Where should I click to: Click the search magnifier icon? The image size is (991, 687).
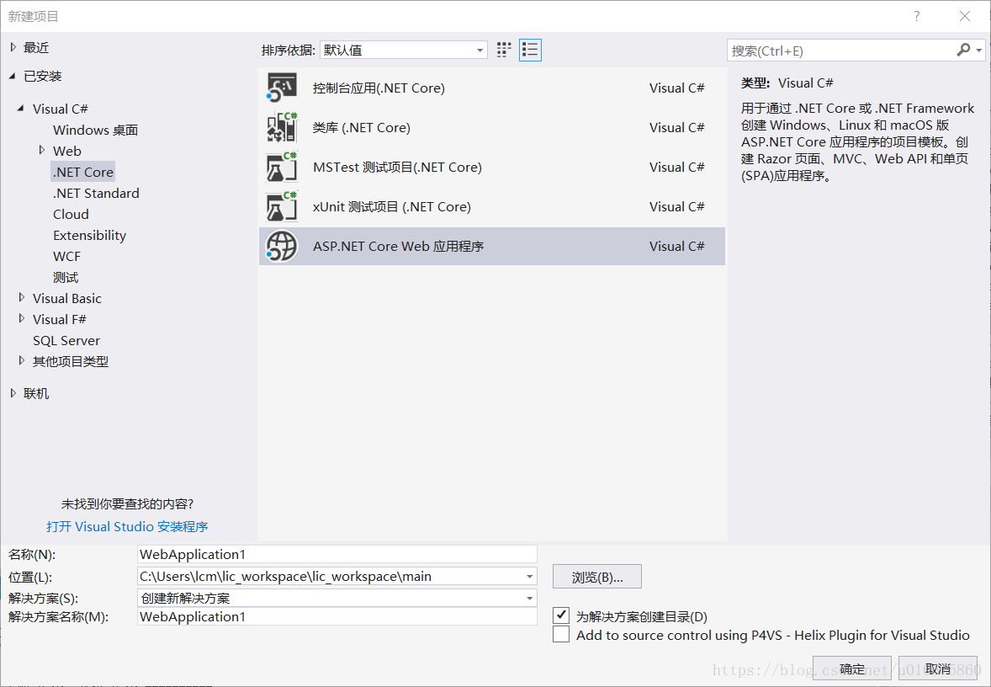coord(963,50)
